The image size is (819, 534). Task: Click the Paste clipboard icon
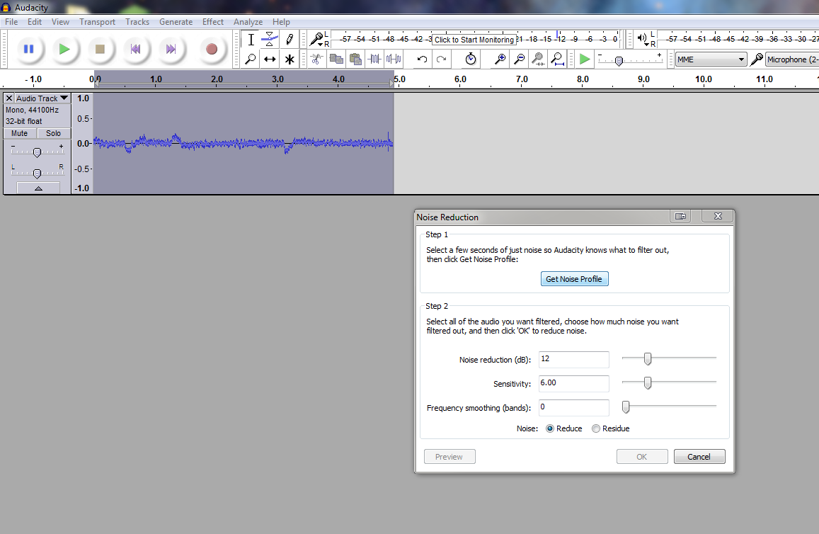pyautogui.click(x=355, y=59)
